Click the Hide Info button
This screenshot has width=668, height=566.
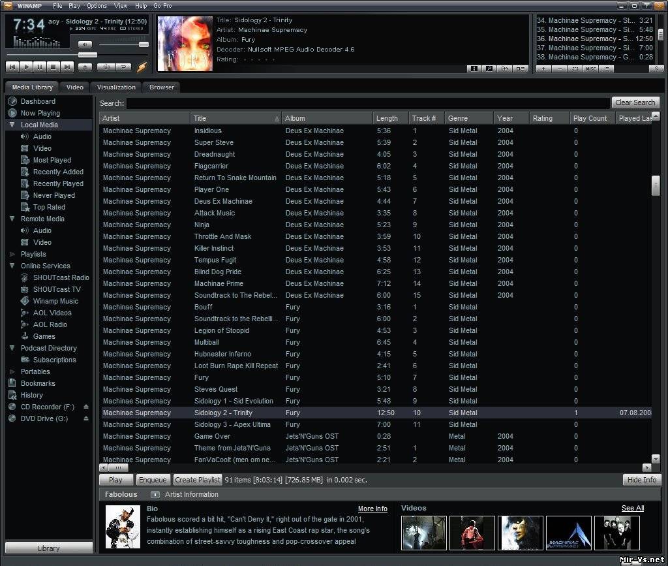[x=642, y=480]
